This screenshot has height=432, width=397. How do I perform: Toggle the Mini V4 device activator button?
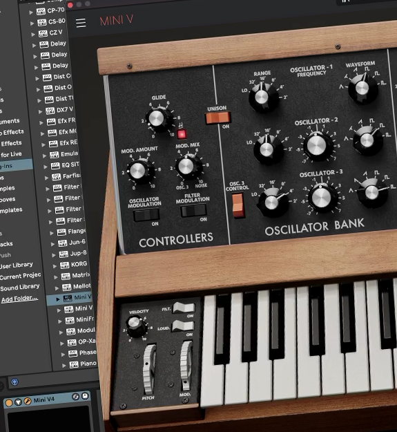tap(9, 403)
